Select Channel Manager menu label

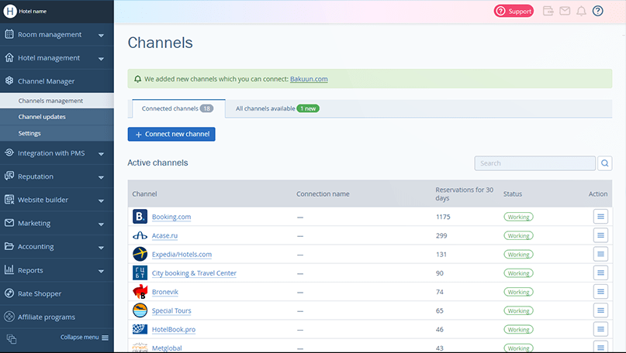point(47,81)
